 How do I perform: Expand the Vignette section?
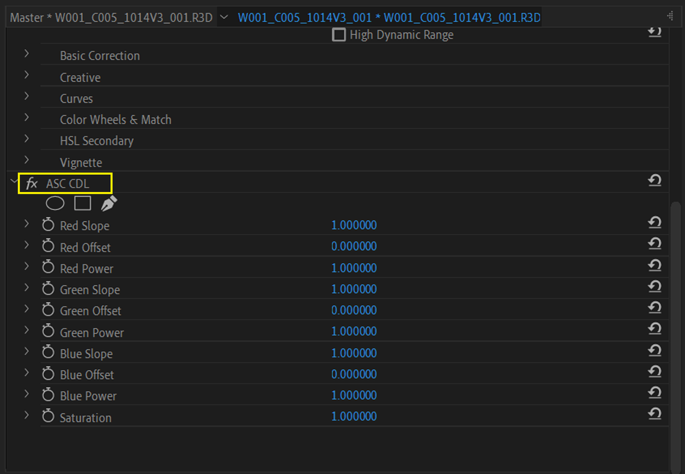click(27, 159)
